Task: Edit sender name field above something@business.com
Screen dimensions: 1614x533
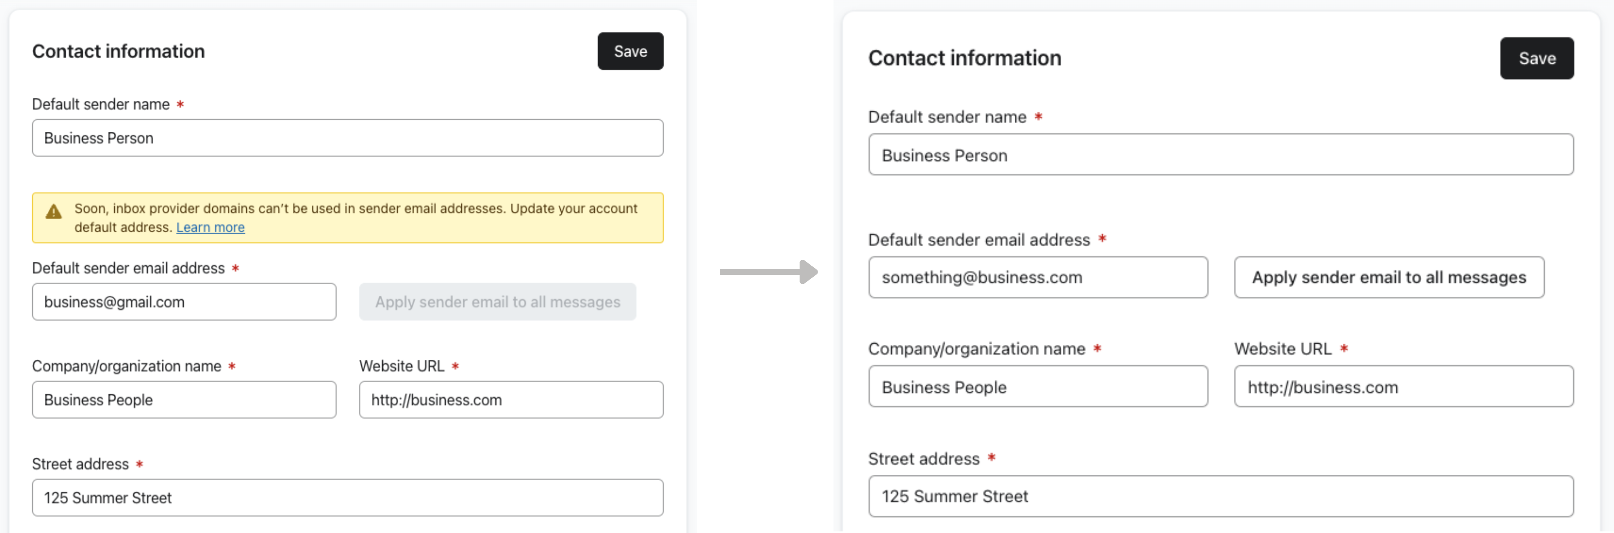Action: [x=1220, y=155]
